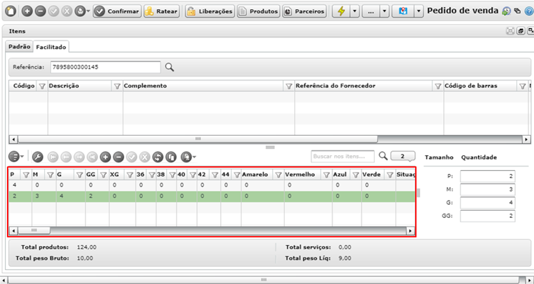Click the magnifier beside Buscar nos itens
This screenshot has height=284, width=534.
click(x=383, y=156)
